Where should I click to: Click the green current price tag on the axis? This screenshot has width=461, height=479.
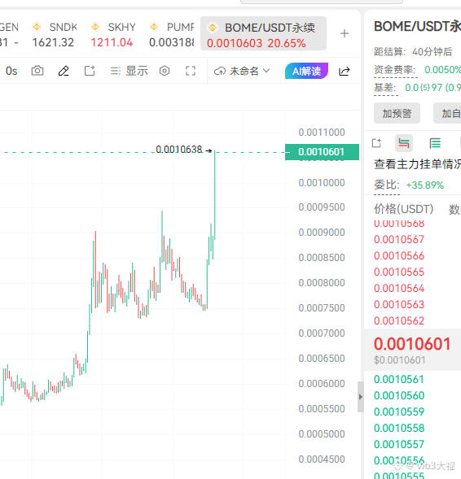point(322,152)
